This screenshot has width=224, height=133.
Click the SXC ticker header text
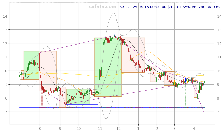point(170,7)
